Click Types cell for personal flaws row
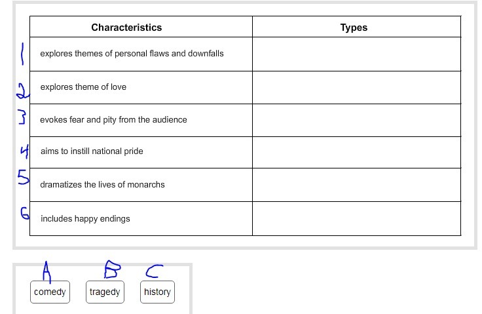The height and width of the screenshot is (314, 482). coord(356,54)
